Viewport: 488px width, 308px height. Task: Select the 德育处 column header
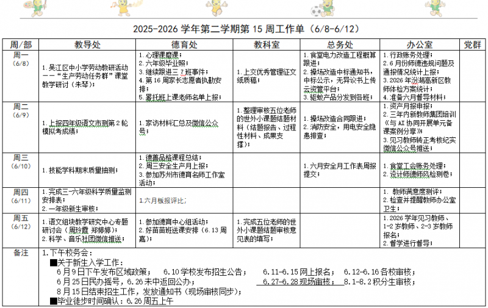click(x=184, y=45)
